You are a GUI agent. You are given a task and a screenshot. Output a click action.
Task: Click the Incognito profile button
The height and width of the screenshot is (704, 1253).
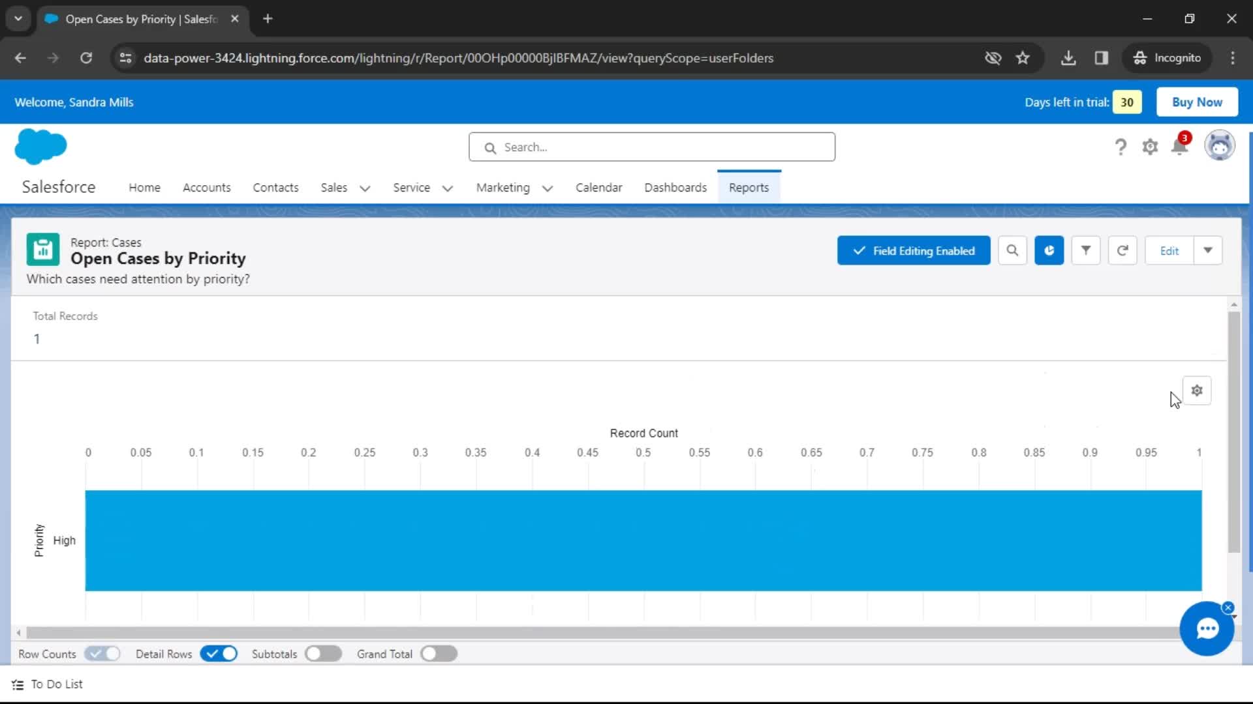tap(1167, 58)
